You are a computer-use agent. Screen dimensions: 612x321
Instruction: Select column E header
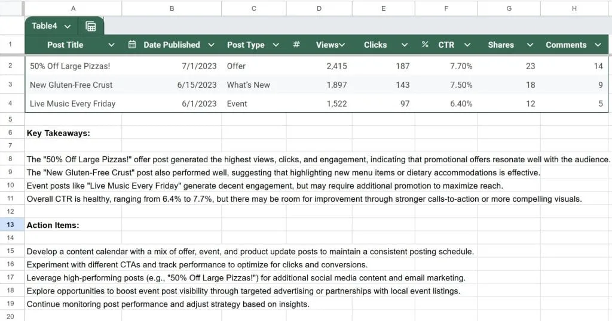[383, 8]
